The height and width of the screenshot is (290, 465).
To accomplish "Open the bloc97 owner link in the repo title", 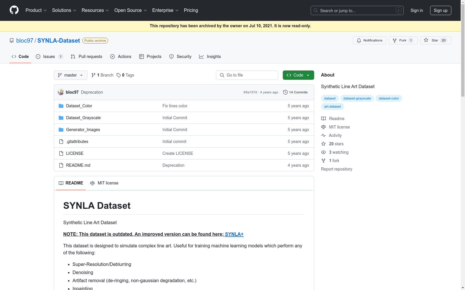I will pos(25,41).
